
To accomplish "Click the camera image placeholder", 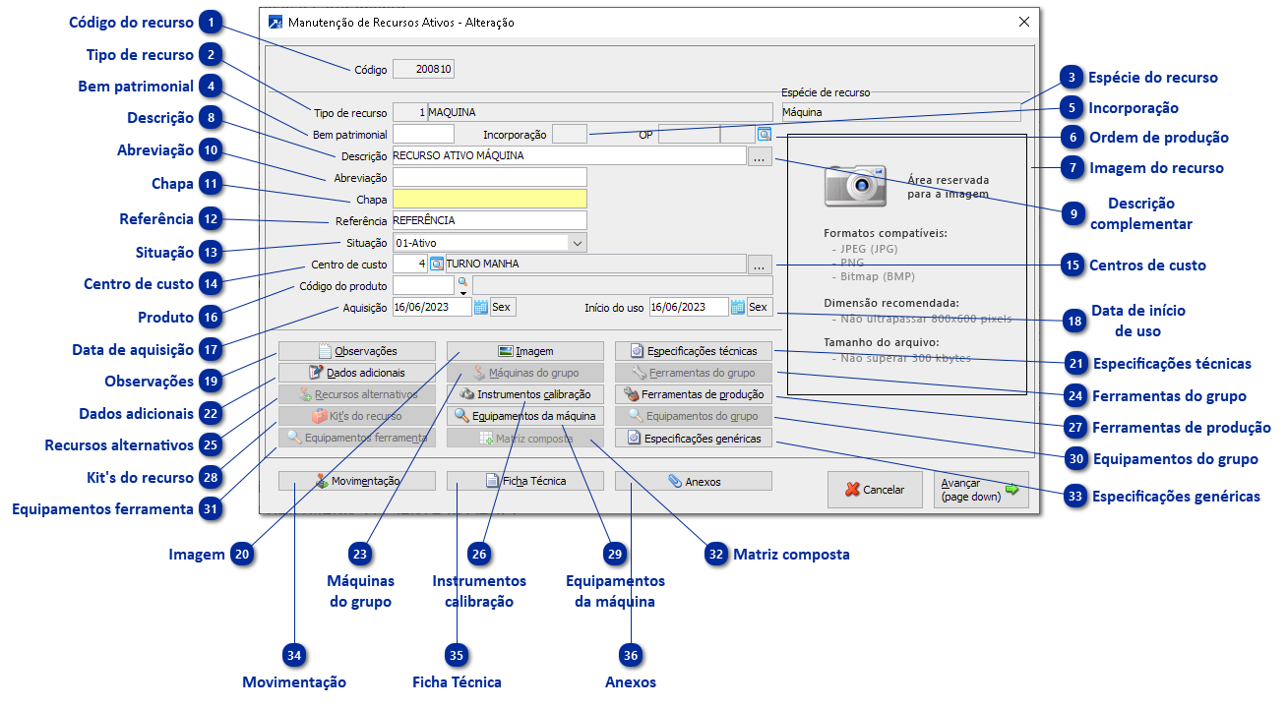I will [x=855, y=185].
